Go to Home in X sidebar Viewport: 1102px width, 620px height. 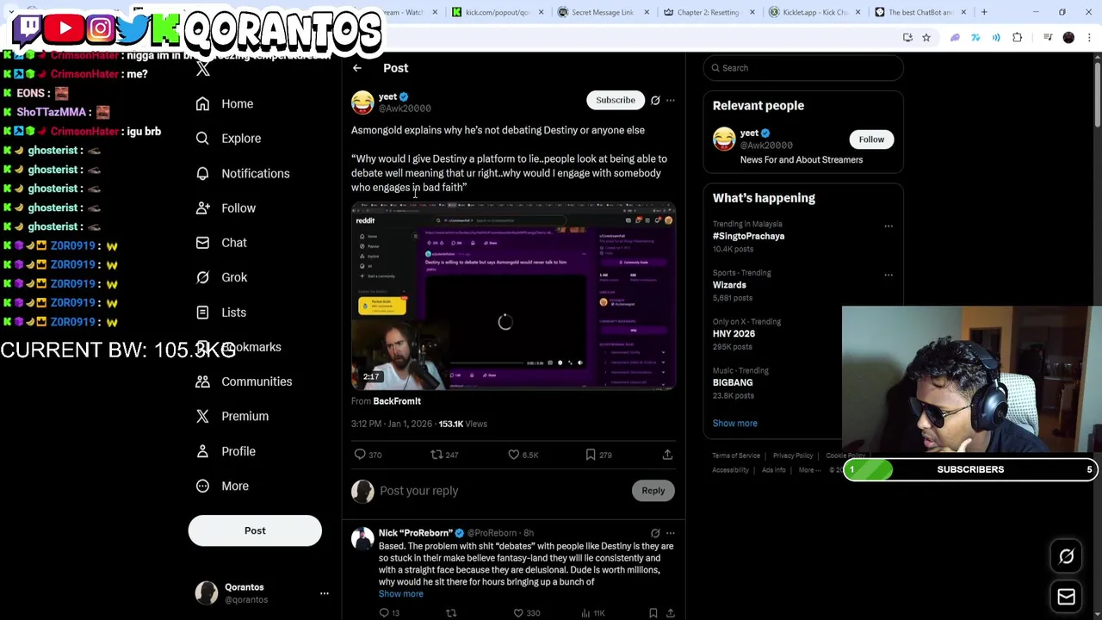pyautogui.click(x=224, y=103)
